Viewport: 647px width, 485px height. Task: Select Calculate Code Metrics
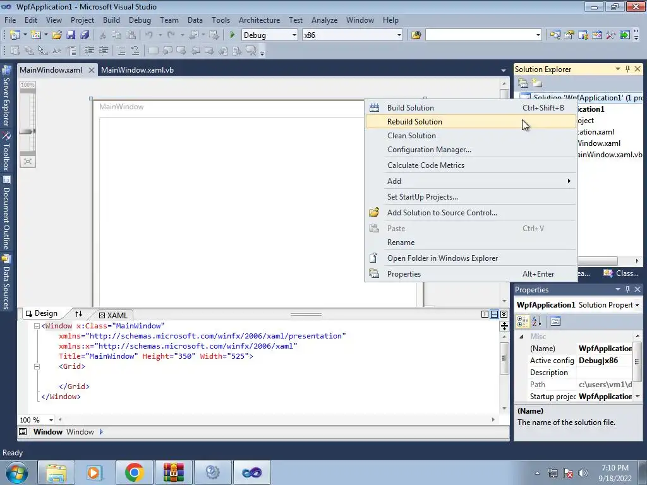click(x=470, y=165)
